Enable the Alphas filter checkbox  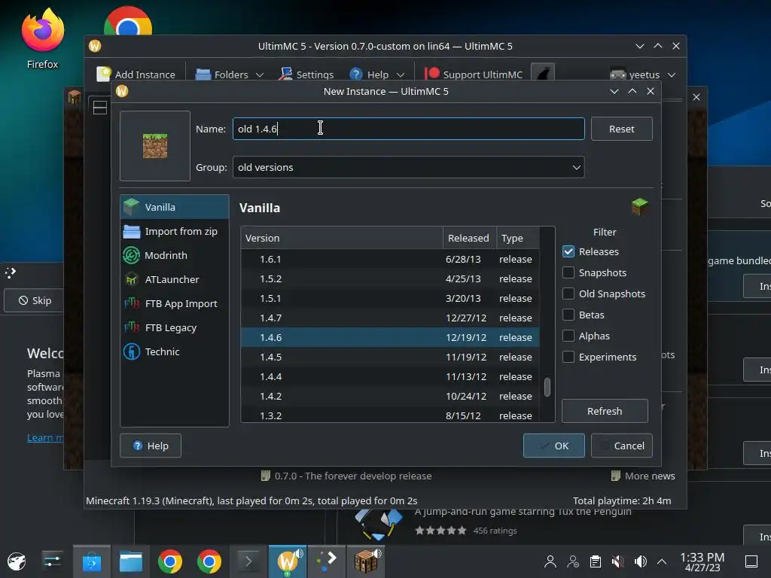coord(568,336)
